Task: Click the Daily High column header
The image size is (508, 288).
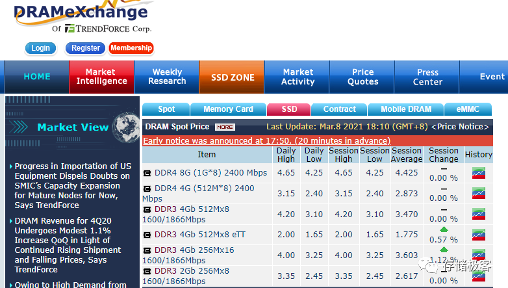Action: coord(286,155)
